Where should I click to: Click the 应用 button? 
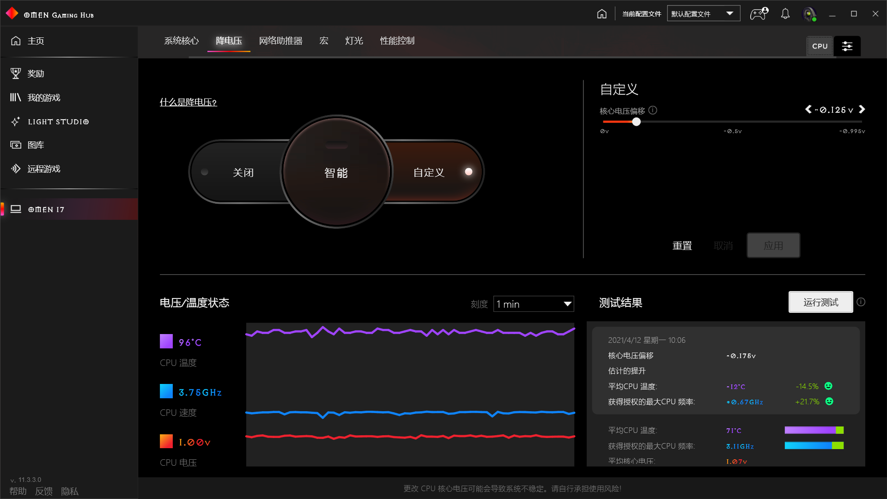point(773,245)
